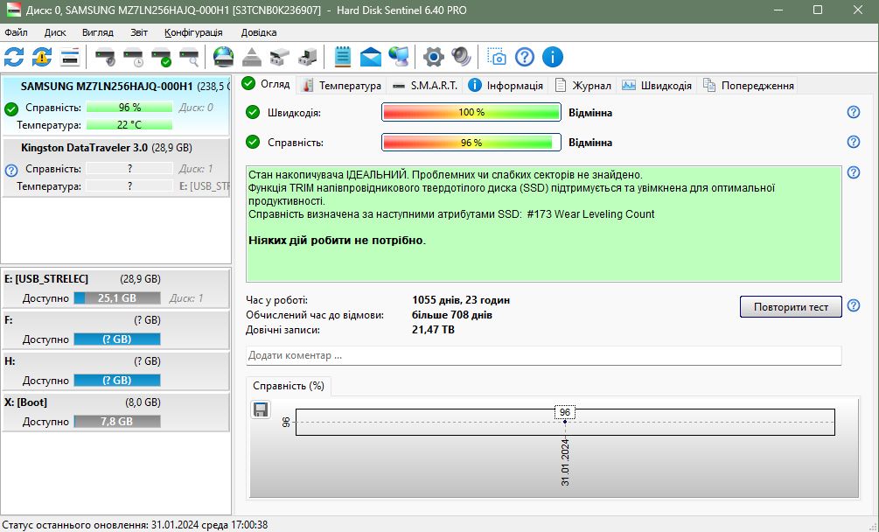Select the X: [Boot] partition
Image resolution: width=879 pixels, height=532 pixels.
pos(116,411)
